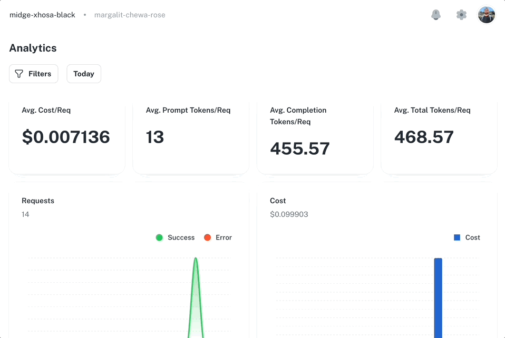Click the separator dot in the breadcrumb

(x=84, y=15)
